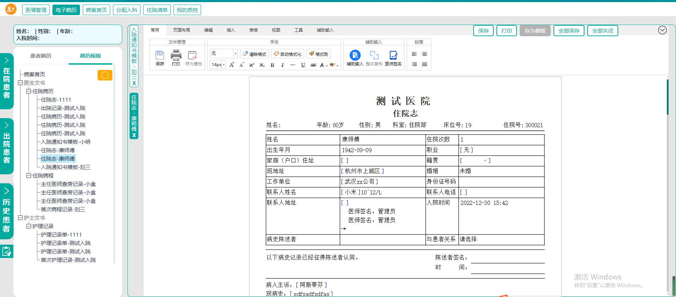The height and width of the screenshot is (297, 676).
Task: Open the 表格 ribbon tab
Action: pyautogui.click(x=254, y=30)
